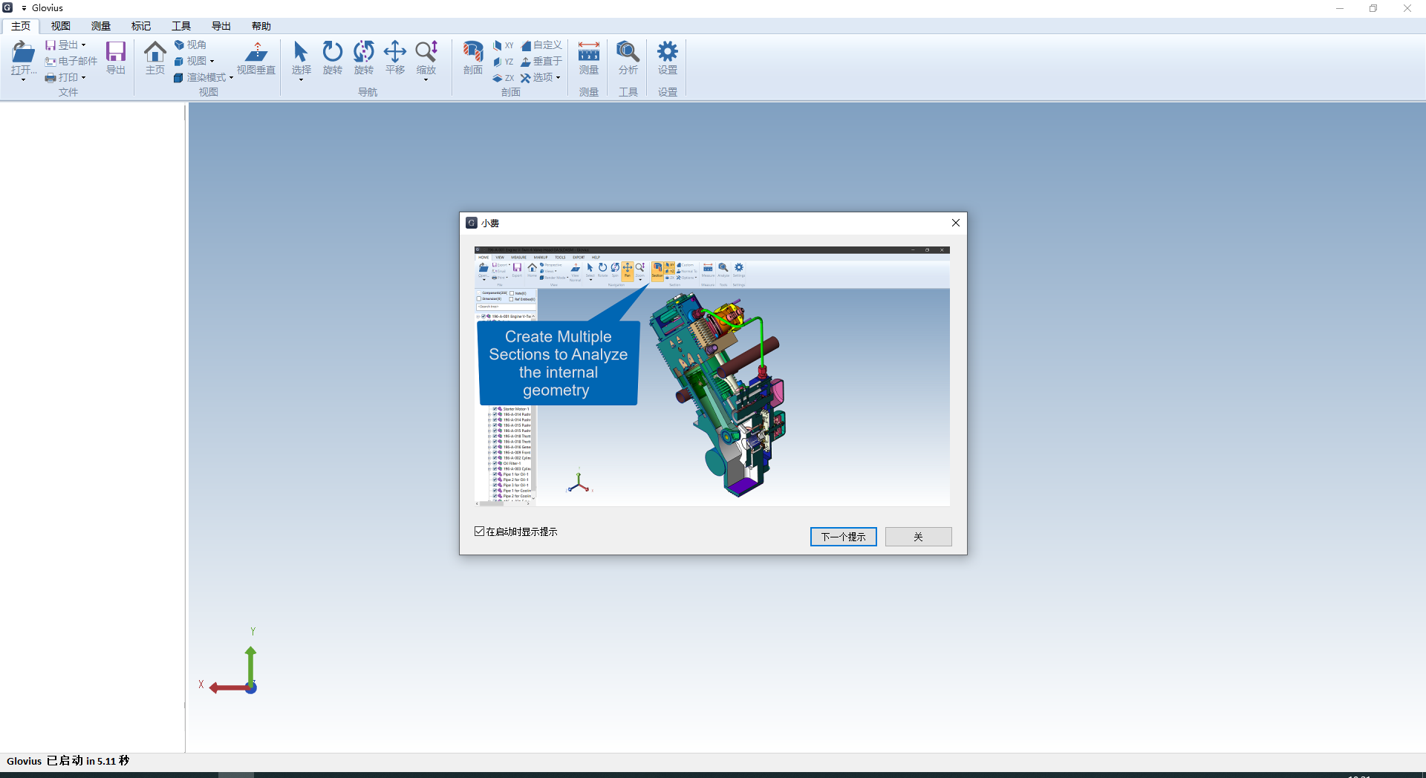Uncheck 在启动时显示提示 checkbox
1426x778 pixels.
point(480,532)
